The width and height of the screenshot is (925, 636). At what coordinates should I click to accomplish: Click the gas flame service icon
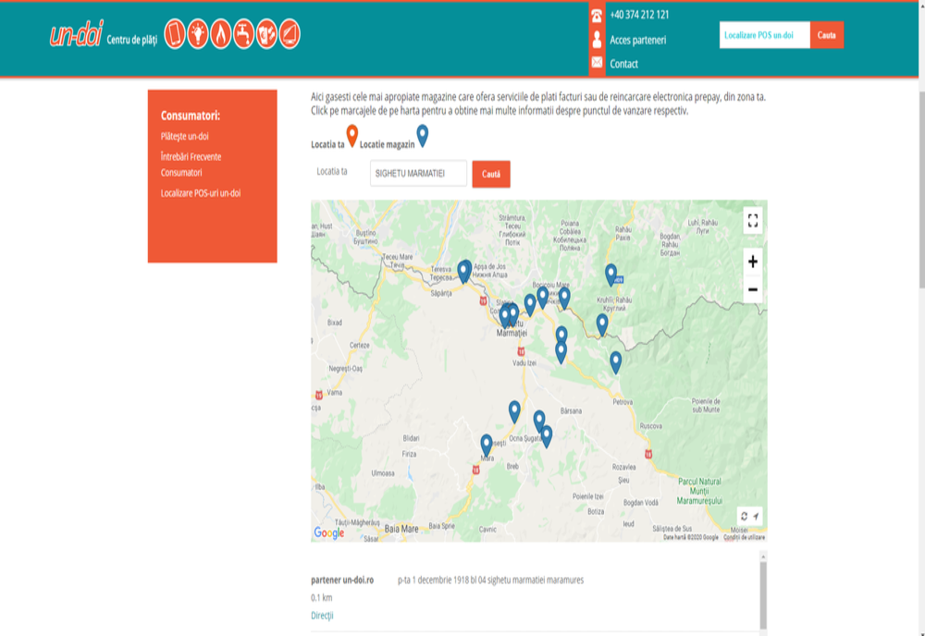click(x=221, y=34)
